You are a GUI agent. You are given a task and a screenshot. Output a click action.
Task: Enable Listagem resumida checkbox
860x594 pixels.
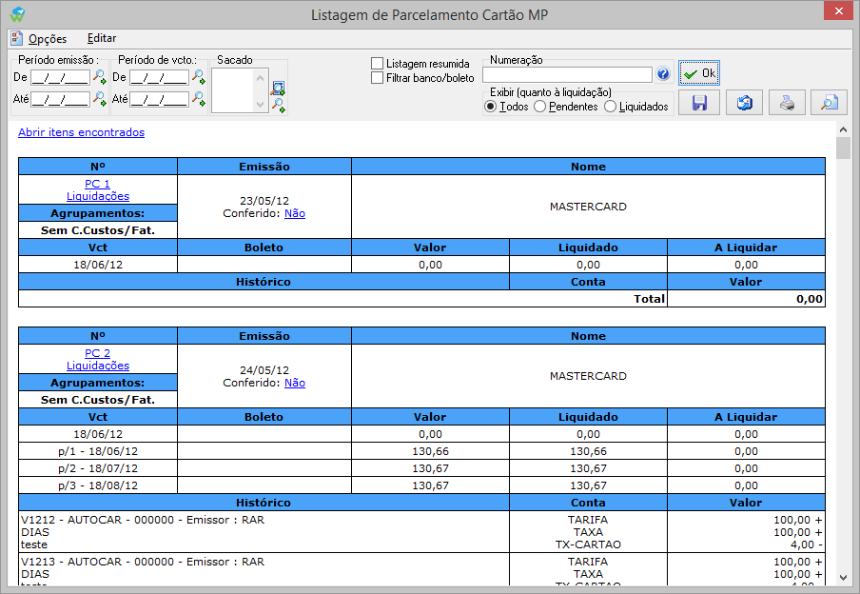377,64
